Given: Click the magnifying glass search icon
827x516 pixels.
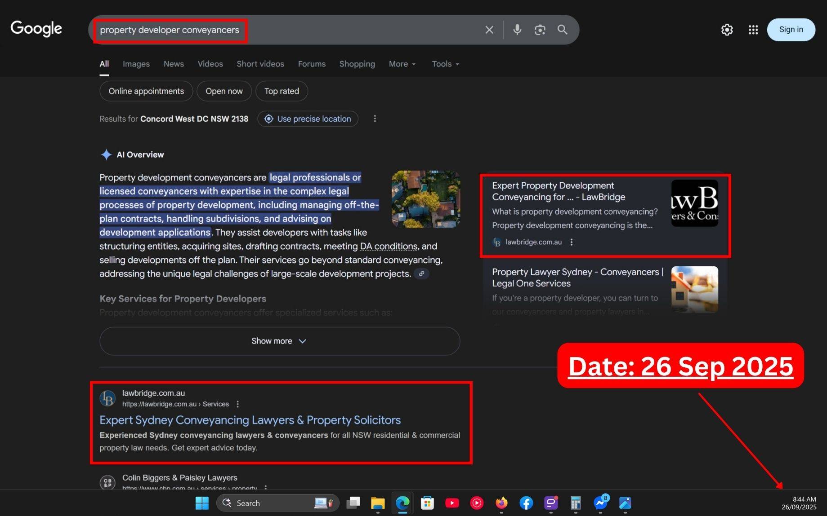Looking at the screenshot, I should point(562,30).
